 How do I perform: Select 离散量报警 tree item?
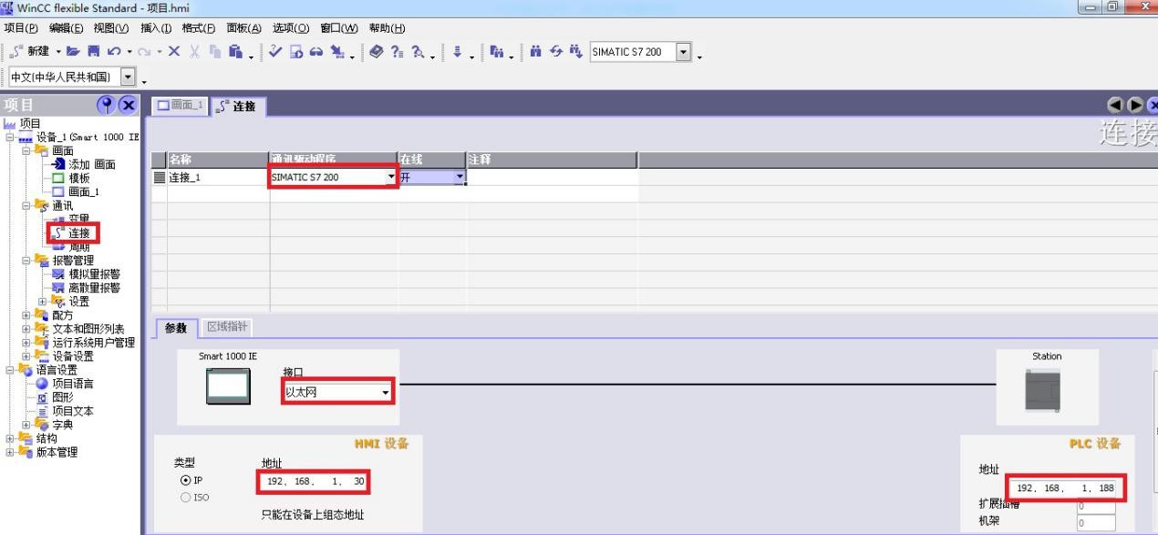pyautogui.click(x=94, y=288)
